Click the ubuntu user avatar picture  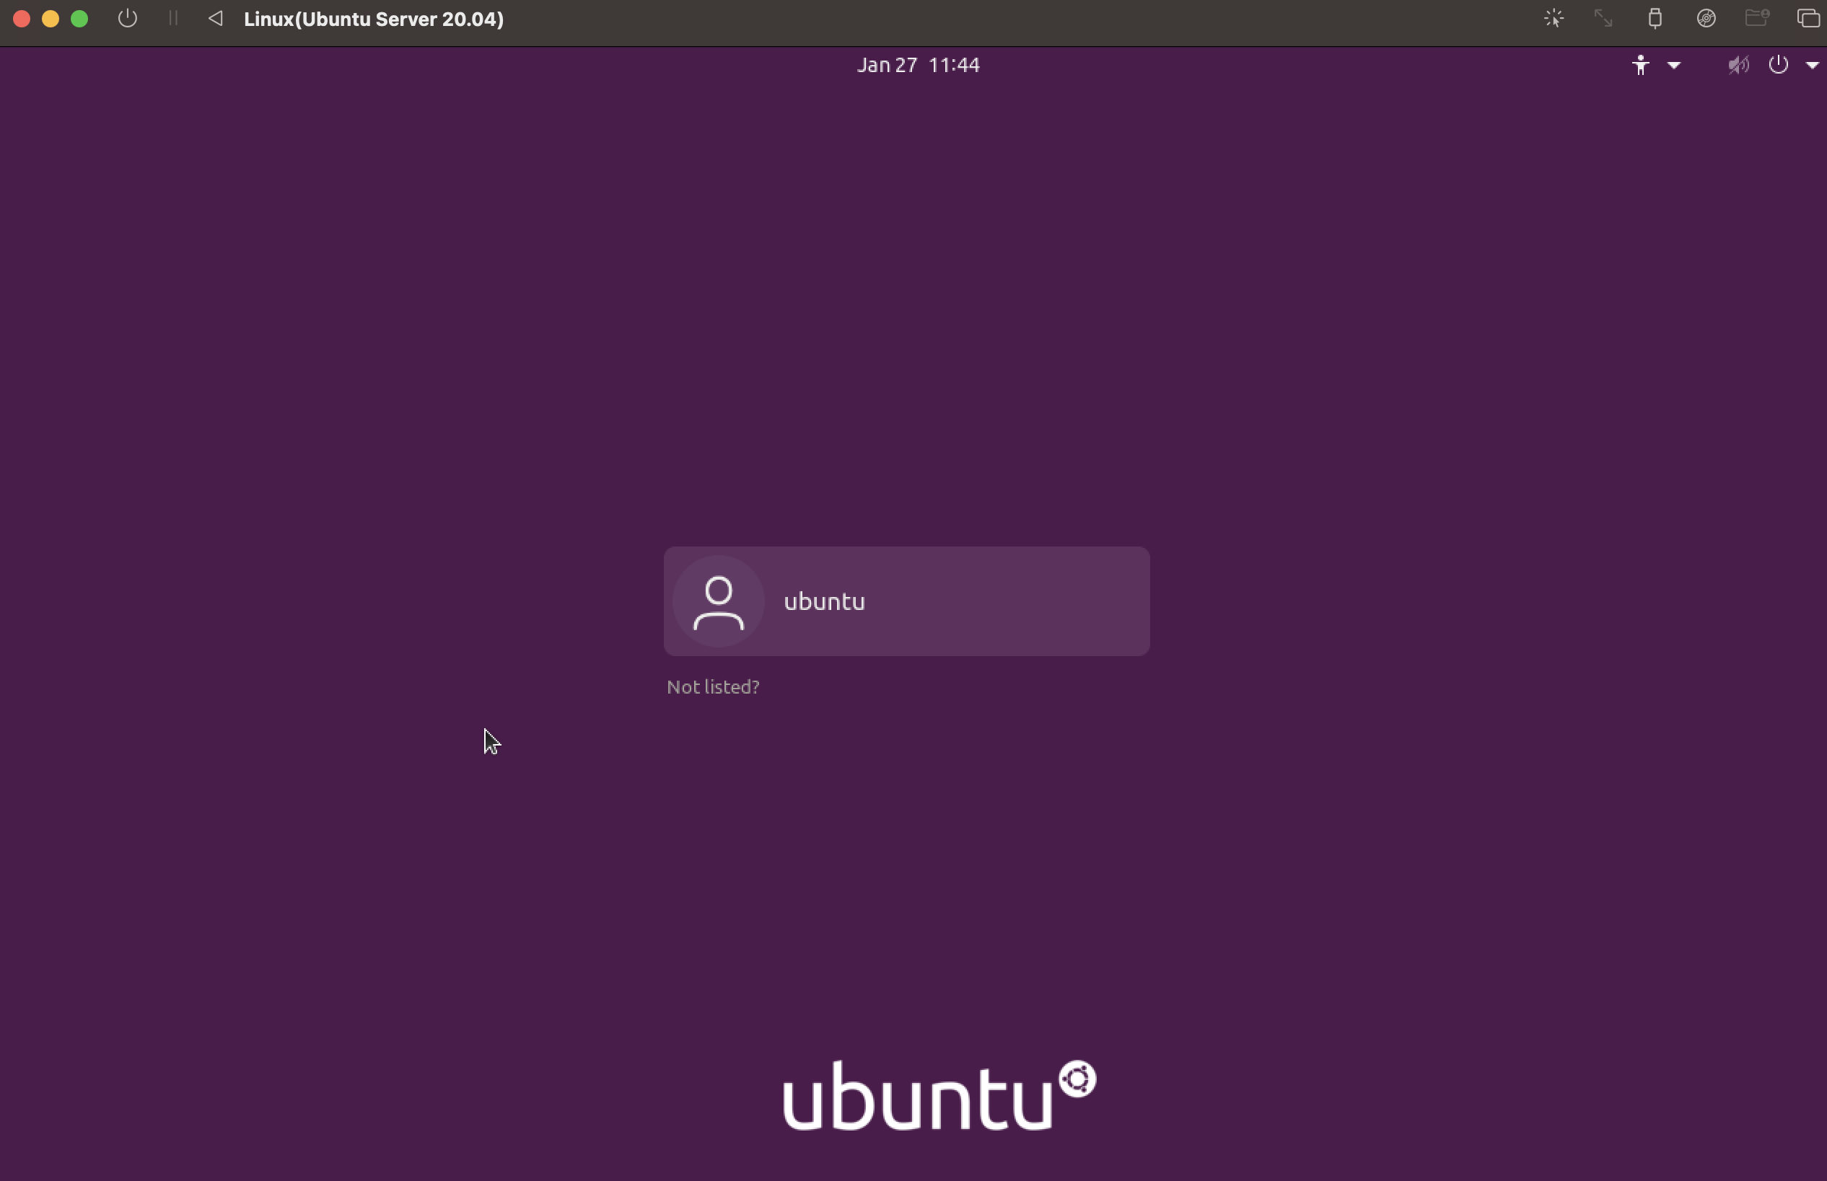(718, 601)
